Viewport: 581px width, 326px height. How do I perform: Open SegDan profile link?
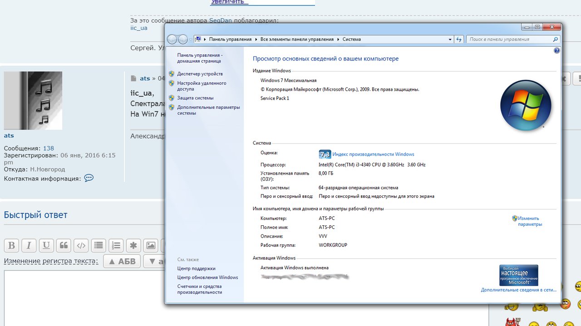[220, 20]
